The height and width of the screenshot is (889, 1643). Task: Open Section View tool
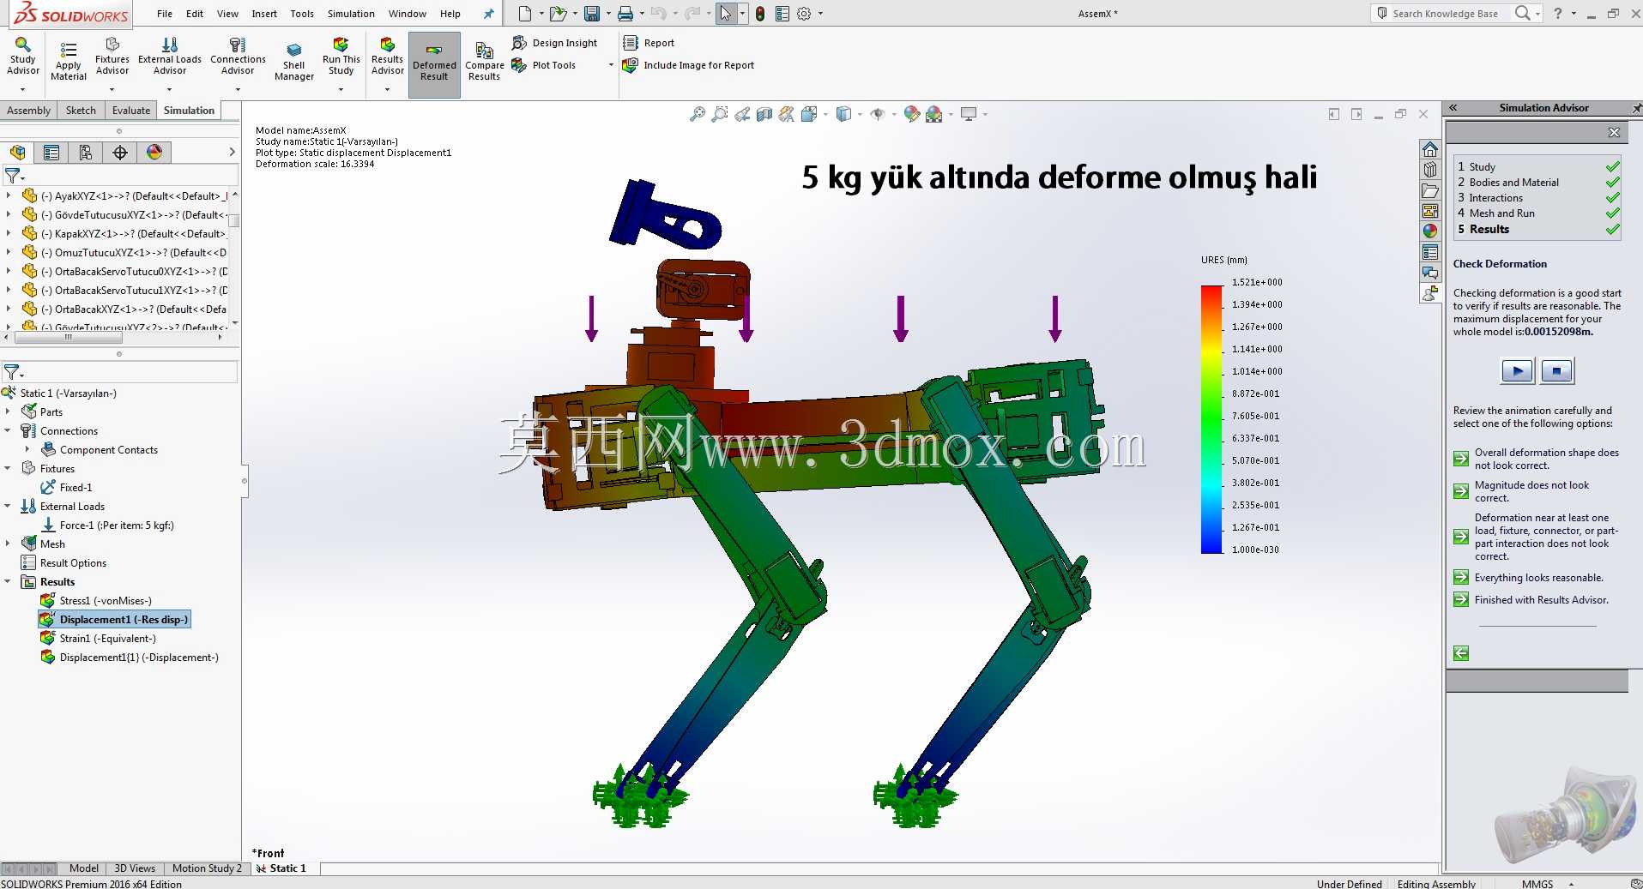point(764,114)
